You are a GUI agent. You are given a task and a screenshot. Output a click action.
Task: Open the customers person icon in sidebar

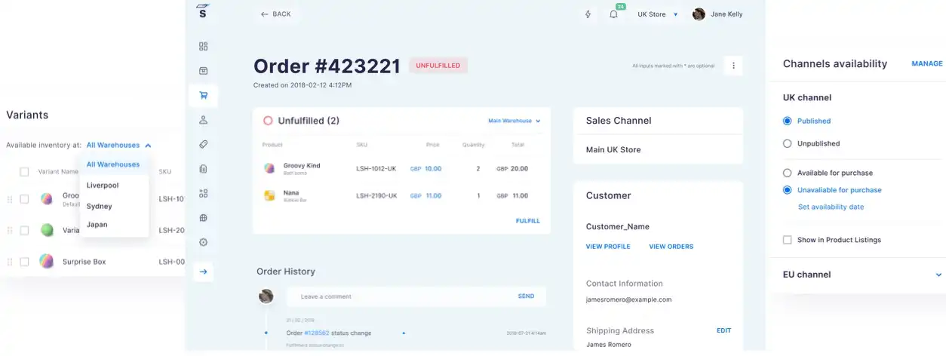pyautogui.click(x=203, y=120)
